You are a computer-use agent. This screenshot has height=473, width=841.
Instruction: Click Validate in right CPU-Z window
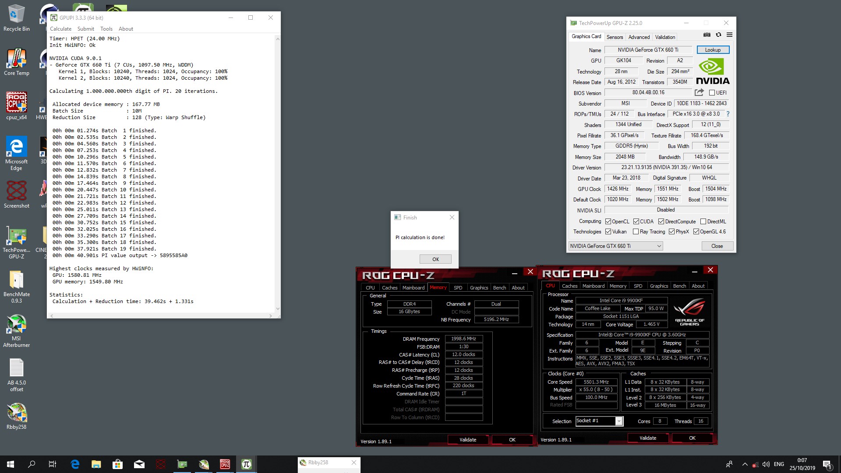pos(648,438)
